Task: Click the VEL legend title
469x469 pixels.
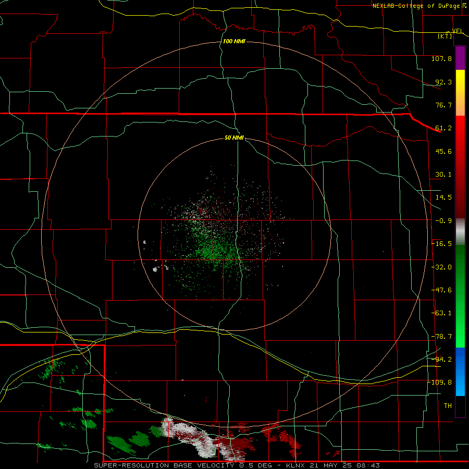Action: pyautogui.click(x=458, y=31)
